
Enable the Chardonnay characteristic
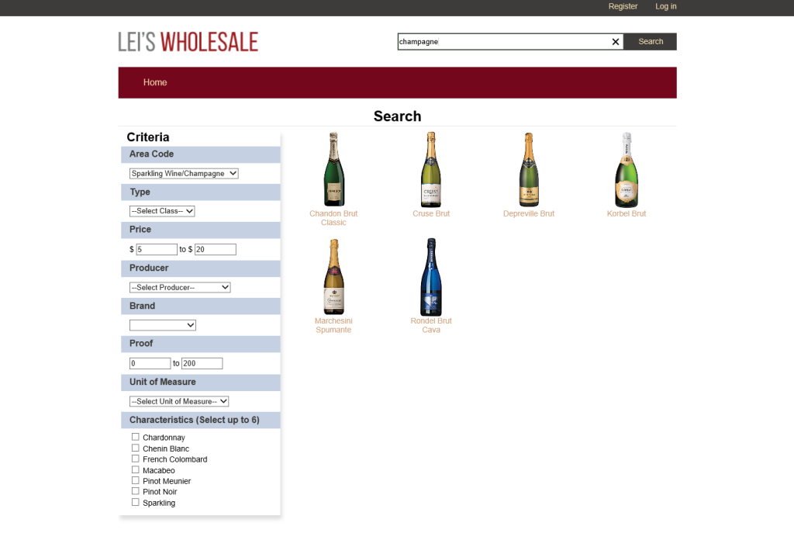click(136, 437)
